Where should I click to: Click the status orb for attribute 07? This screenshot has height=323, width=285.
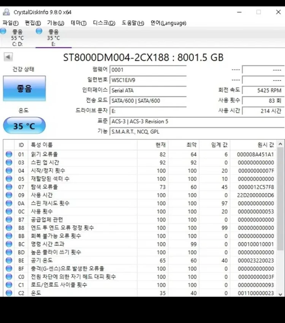click(x=9, y=187)
